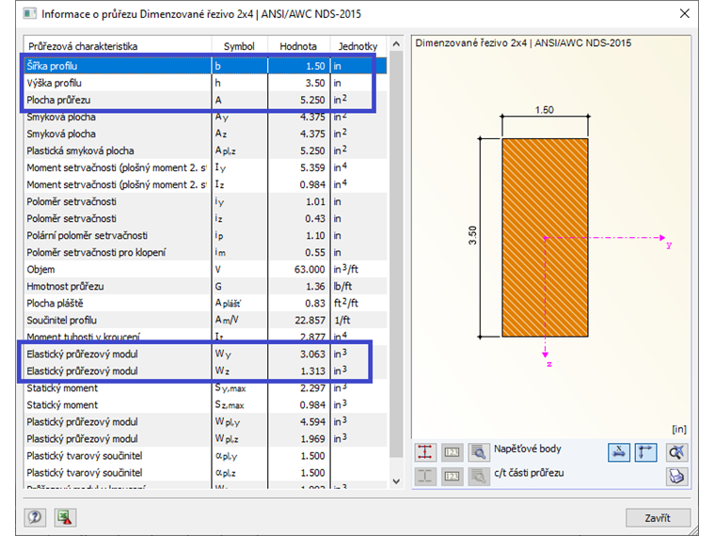This screenshot has width=715, height=536.
Task: Select Statický moment Sz,max row
Action: [205, 404]
